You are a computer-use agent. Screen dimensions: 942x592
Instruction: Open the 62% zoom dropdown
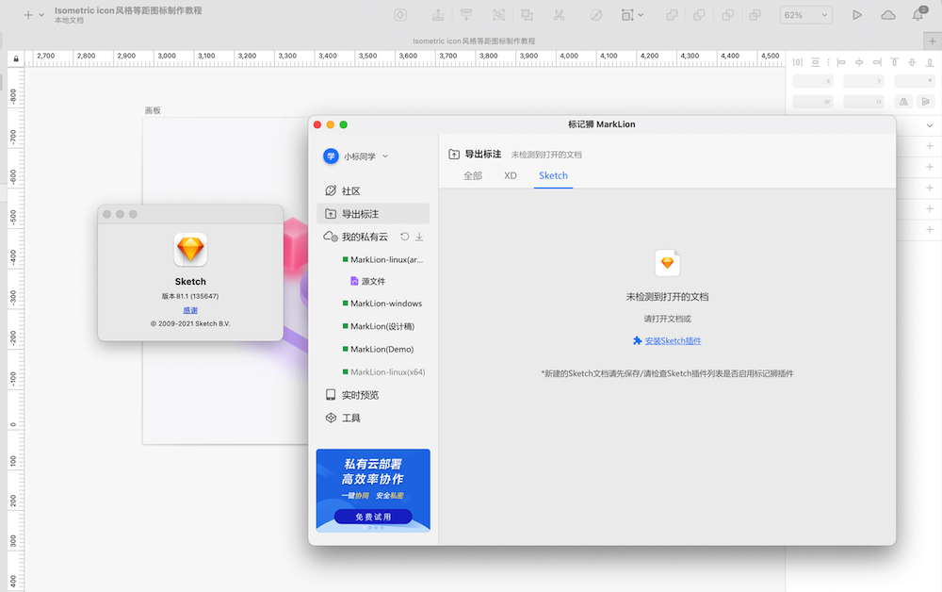point(805,15)
